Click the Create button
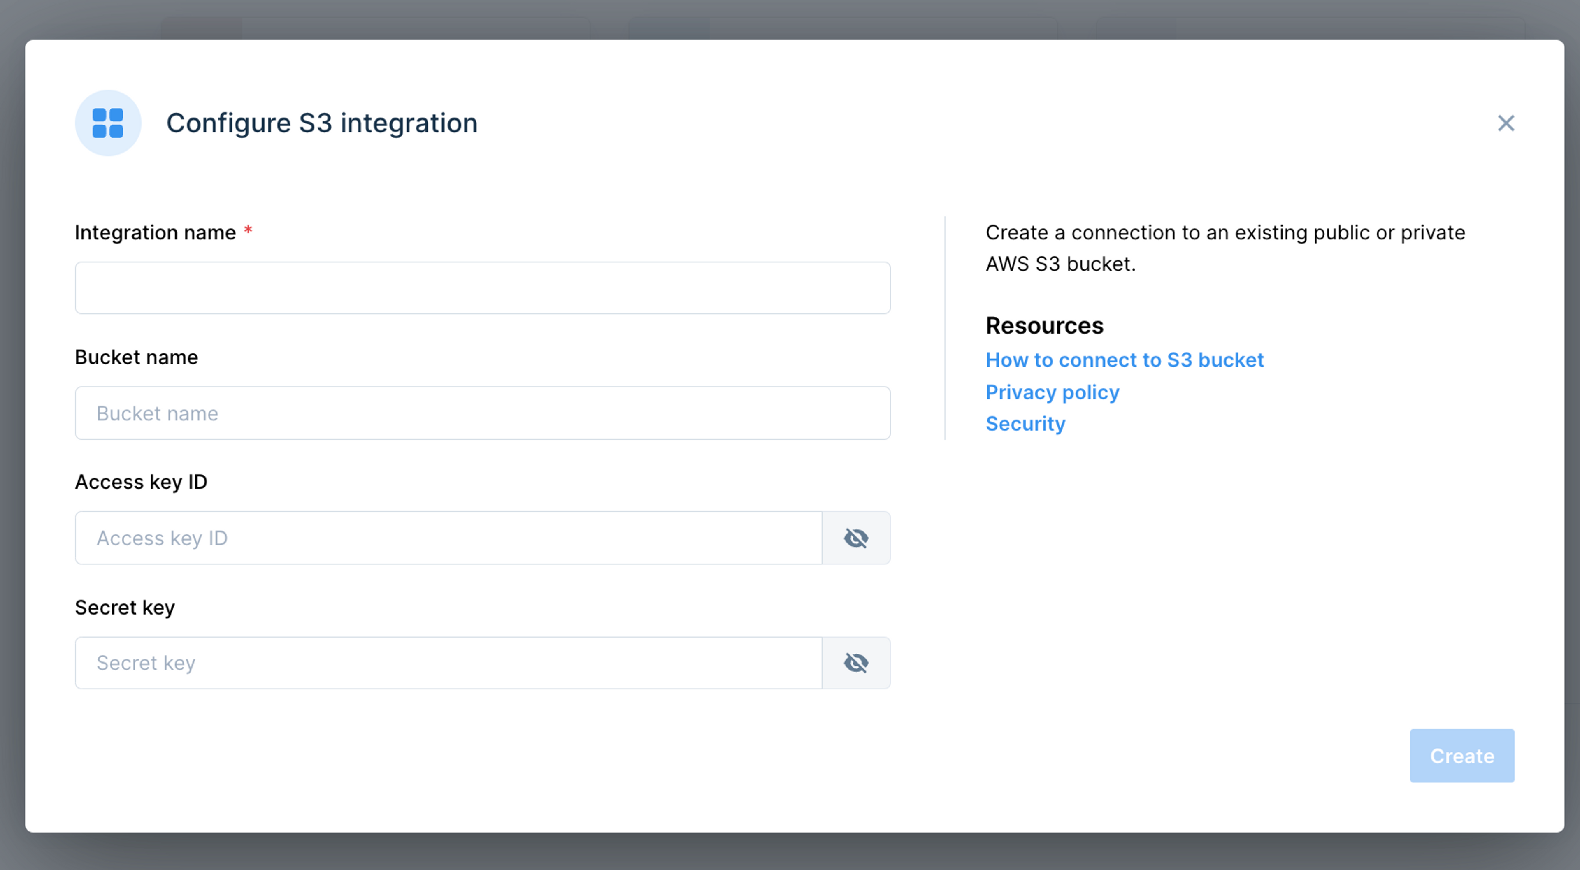The image size is (1580, 870). (x=1461, y=756)
